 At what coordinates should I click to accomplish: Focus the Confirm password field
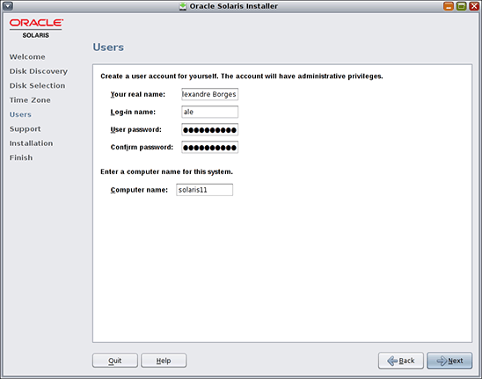point(209,147)
